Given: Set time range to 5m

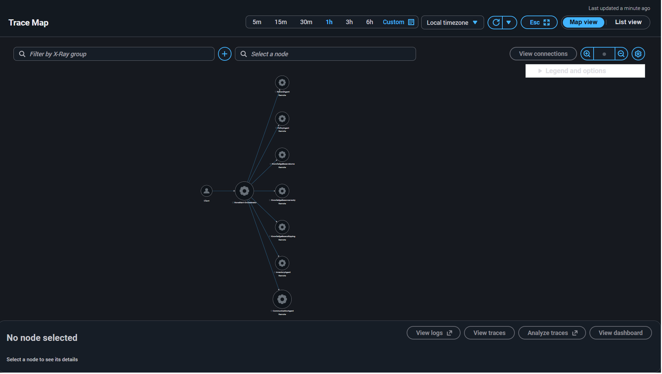Looking at the screenshot, I should tap(257, 22).
